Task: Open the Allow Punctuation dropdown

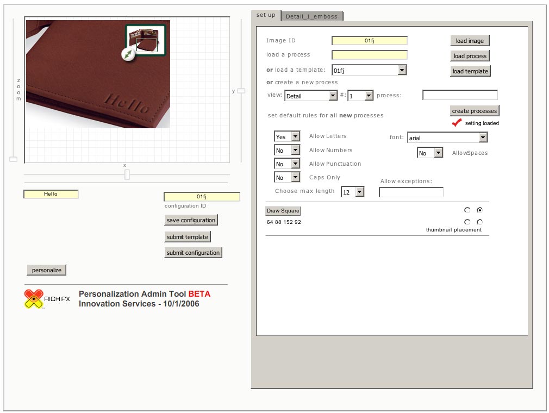Action: pos(287,164)
